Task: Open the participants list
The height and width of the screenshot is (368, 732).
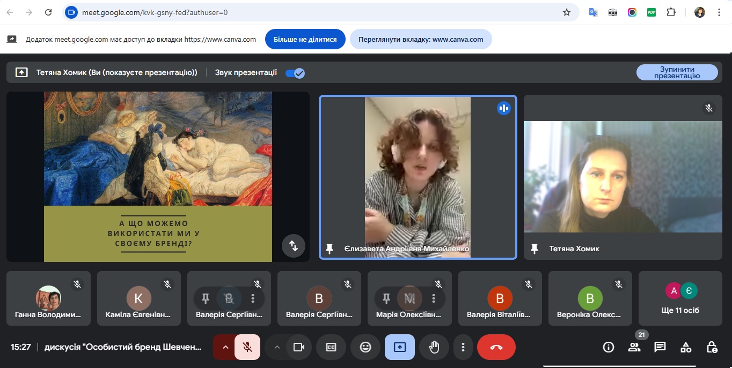Action: 634,347
